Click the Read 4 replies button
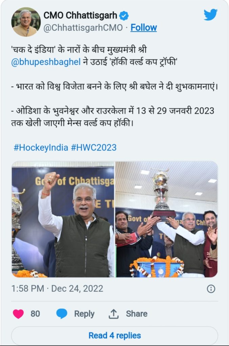Image resolution: width=229 pixels, height=346 pixels. [115, 336]
